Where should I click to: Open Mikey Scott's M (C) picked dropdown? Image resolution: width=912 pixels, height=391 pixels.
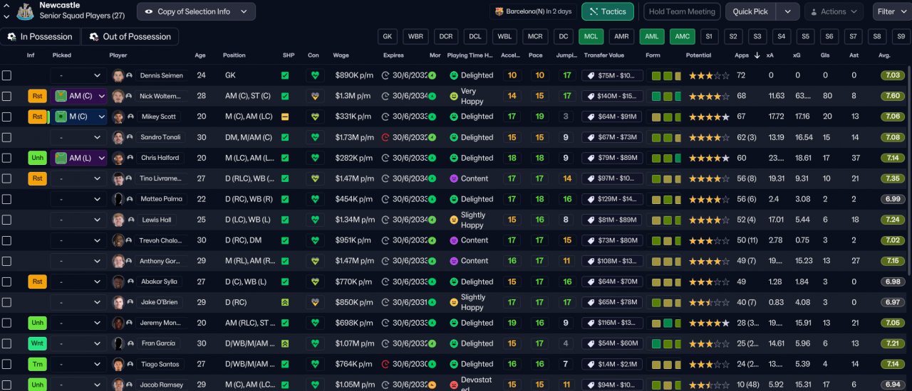coord(78,117)
